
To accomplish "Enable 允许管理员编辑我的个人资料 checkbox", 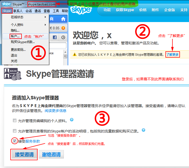I will coord(15,120).
